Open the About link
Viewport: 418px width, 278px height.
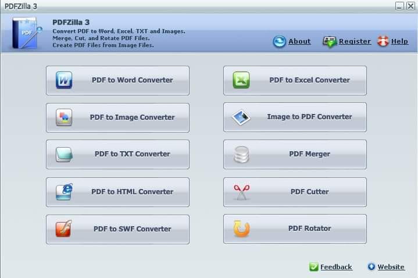click(299, 41)
